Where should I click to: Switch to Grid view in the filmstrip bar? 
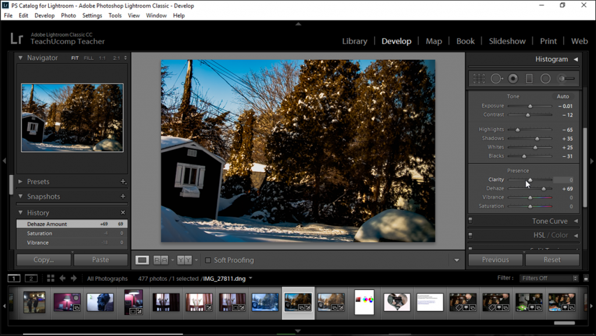(50, 278)
